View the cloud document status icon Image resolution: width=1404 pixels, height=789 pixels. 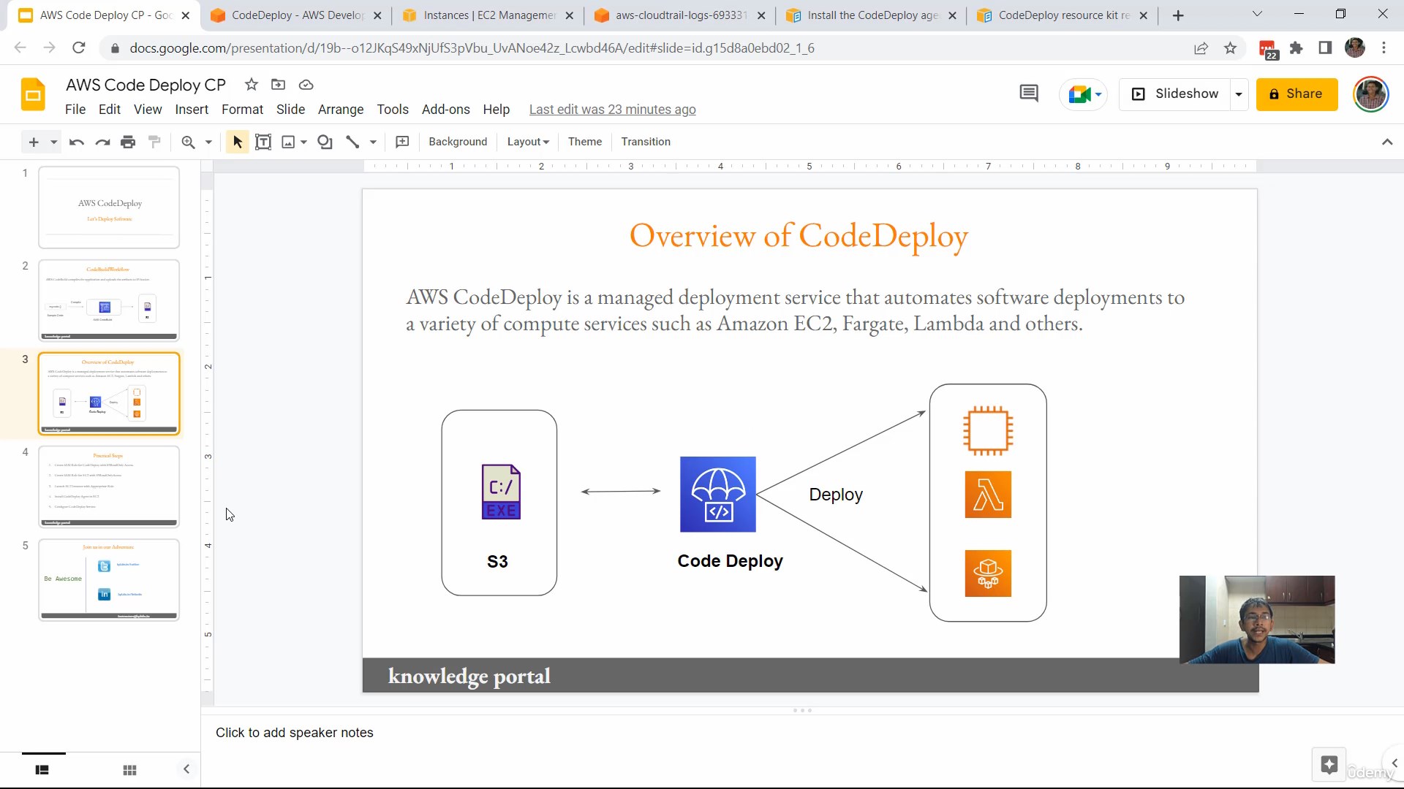click(x=306, y=85)
